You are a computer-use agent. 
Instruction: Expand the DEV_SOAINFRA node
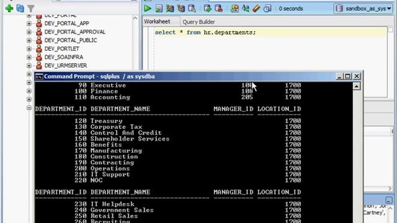coord(29,57)
